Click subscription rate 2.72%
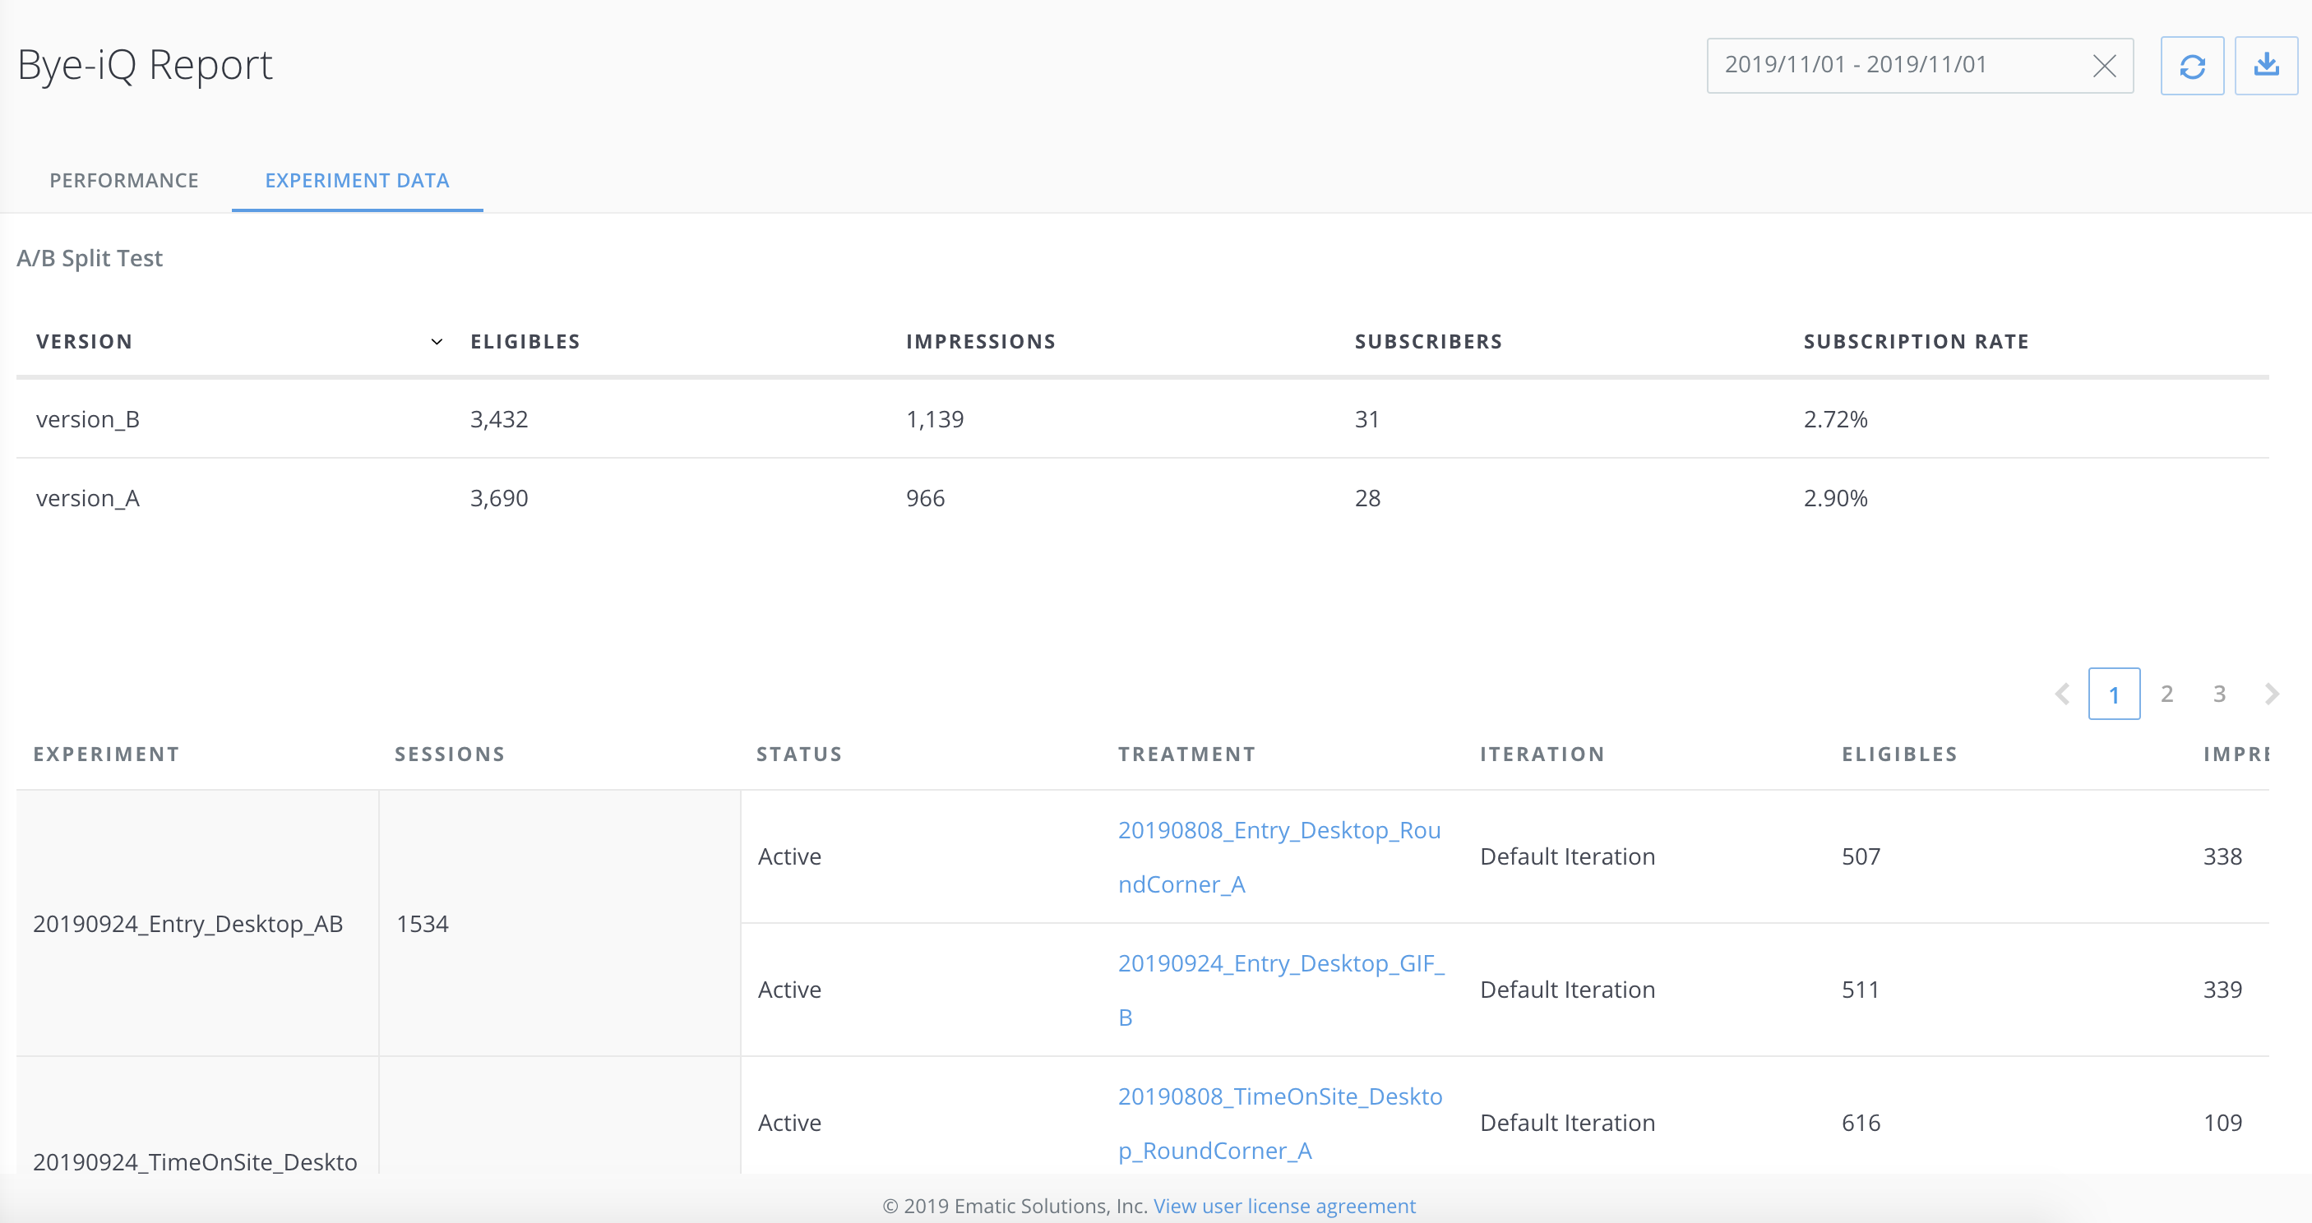The height and width of the screenshot is (1223, 2312). [x=1835, y=419]
